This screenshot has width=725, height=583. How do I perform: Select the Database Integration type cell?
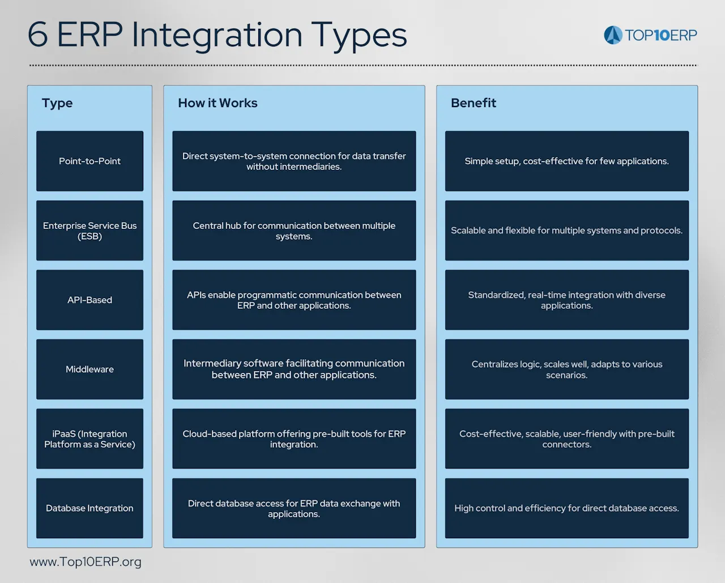pos(89,508)
